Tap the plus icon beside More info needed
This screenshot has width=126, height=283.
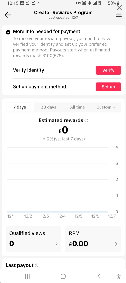coord(8,32)
